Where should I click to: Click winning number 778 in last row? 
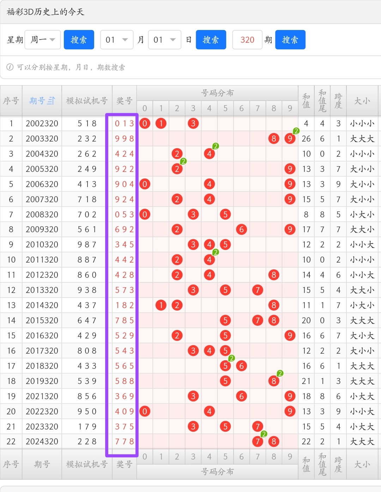[x=124, y=442]
